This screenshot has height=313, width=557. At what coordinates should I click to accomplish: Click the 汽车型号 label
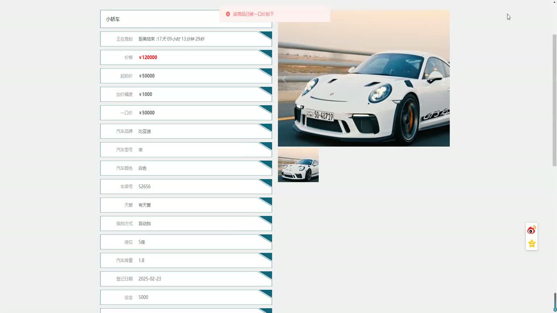[124, 150]
